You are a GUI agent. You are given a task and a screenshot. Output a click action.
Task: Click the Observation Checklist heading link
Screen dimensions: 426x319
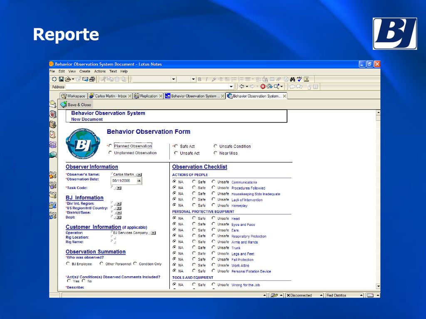pos(200,167)
